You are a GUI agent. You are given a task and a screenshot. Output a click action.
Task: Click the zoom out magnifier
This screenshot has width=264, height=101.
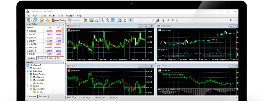click(107, 20)
